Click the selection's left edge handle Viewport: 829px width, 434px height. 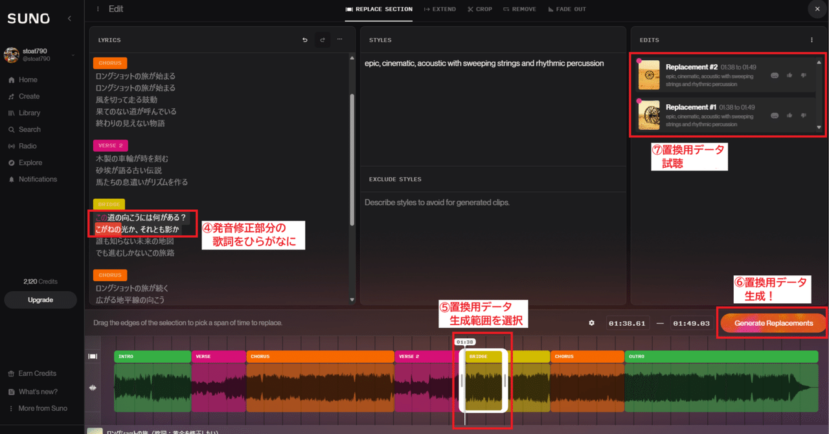pyautogui.click(x=462, y=380)
